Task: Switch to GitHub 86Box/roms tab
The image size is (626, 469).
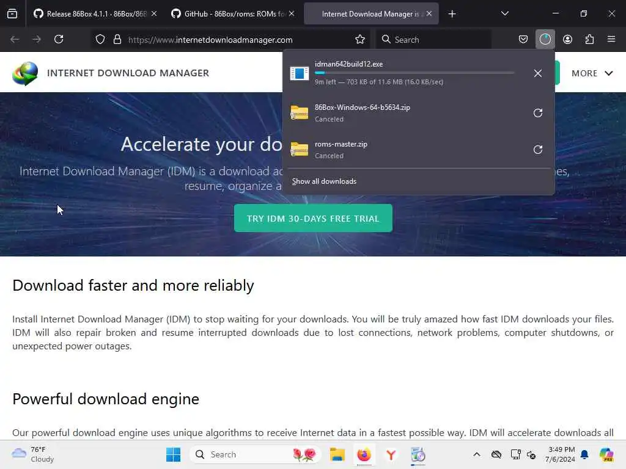Action: (x=233, y=14)
